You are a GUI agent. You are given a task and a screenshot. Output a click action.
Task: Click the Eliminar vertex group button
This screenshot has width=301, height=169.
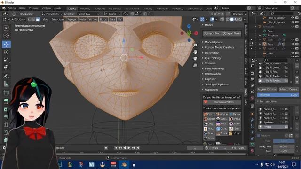click(x=272, y=89)
